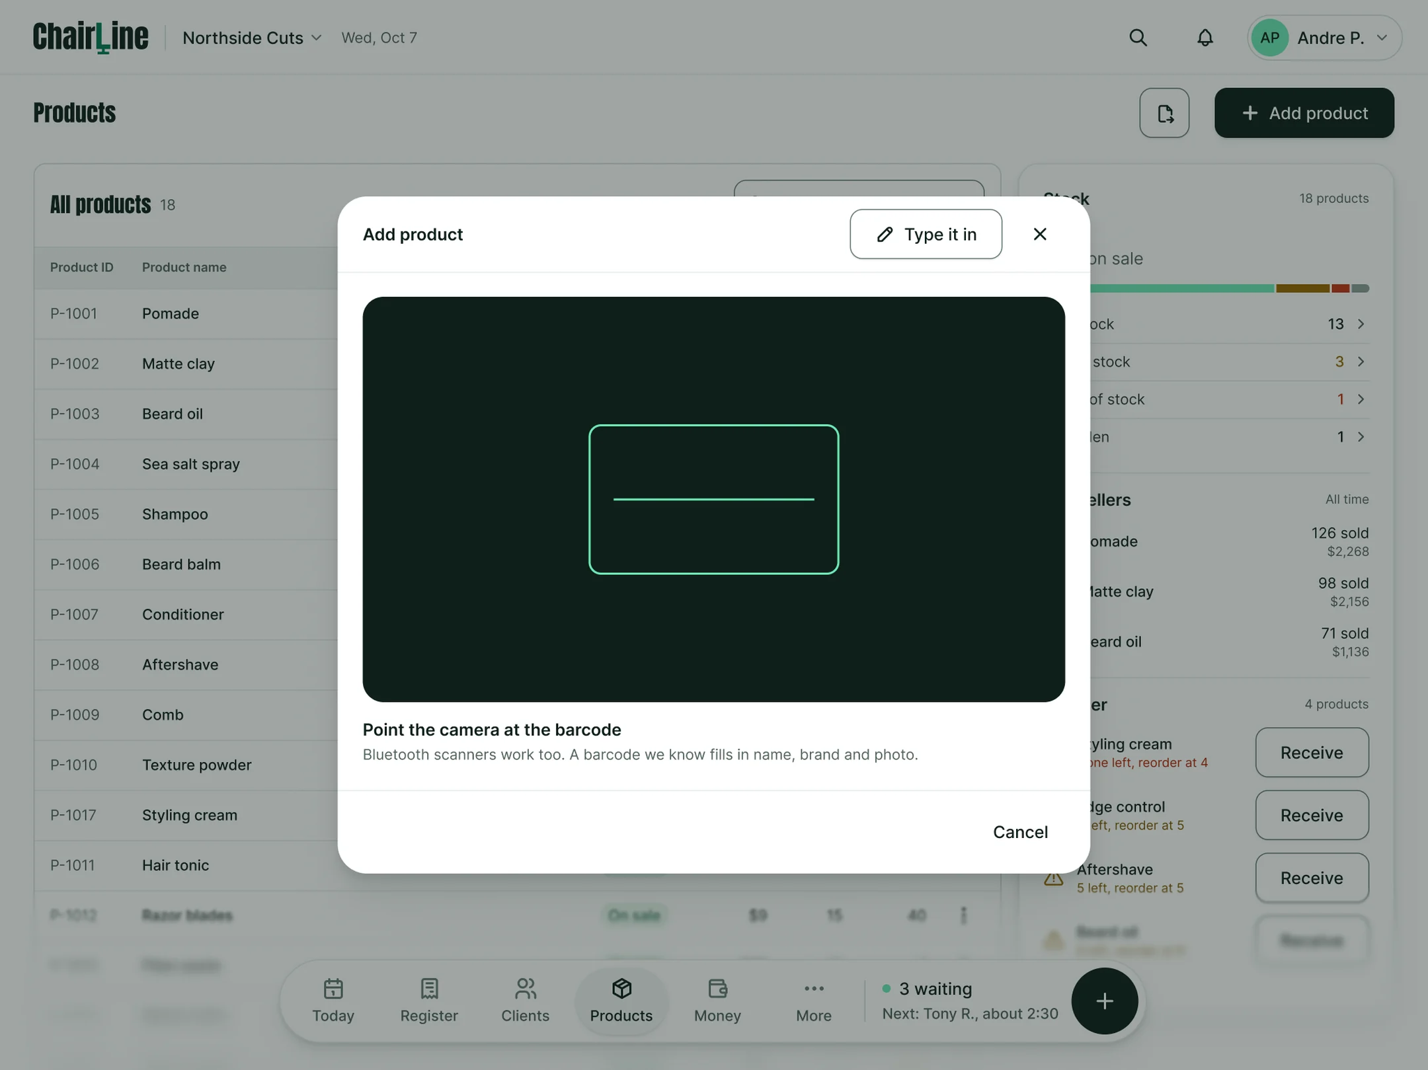The image size is (1428, 1070).
Task: Click the Add product button in header
Action: click(1304, 113)
